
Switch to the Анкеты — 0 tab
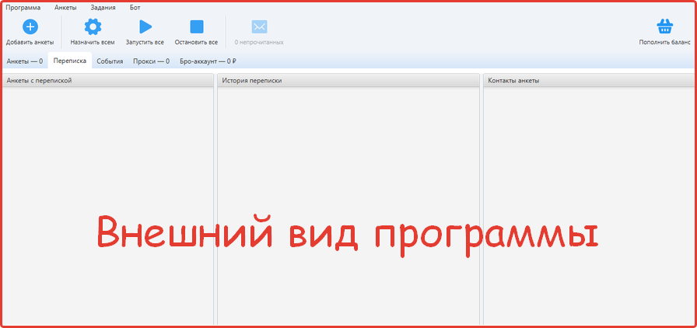coord(24,61)
